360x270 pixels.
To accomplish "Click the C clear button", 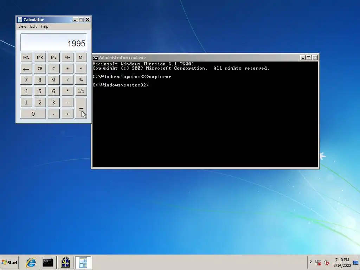I will click(x=54, y=69).
